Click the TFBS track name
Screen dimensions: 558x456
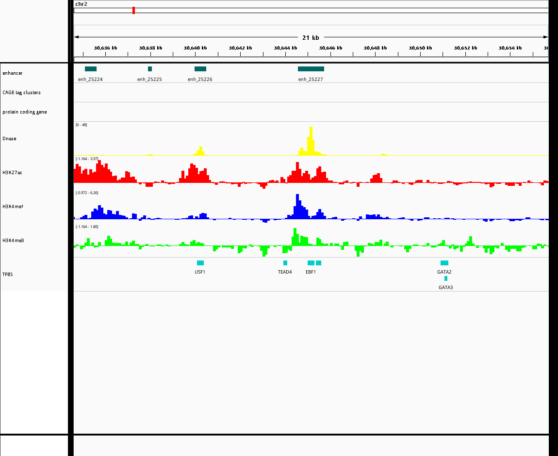point(8,275)
